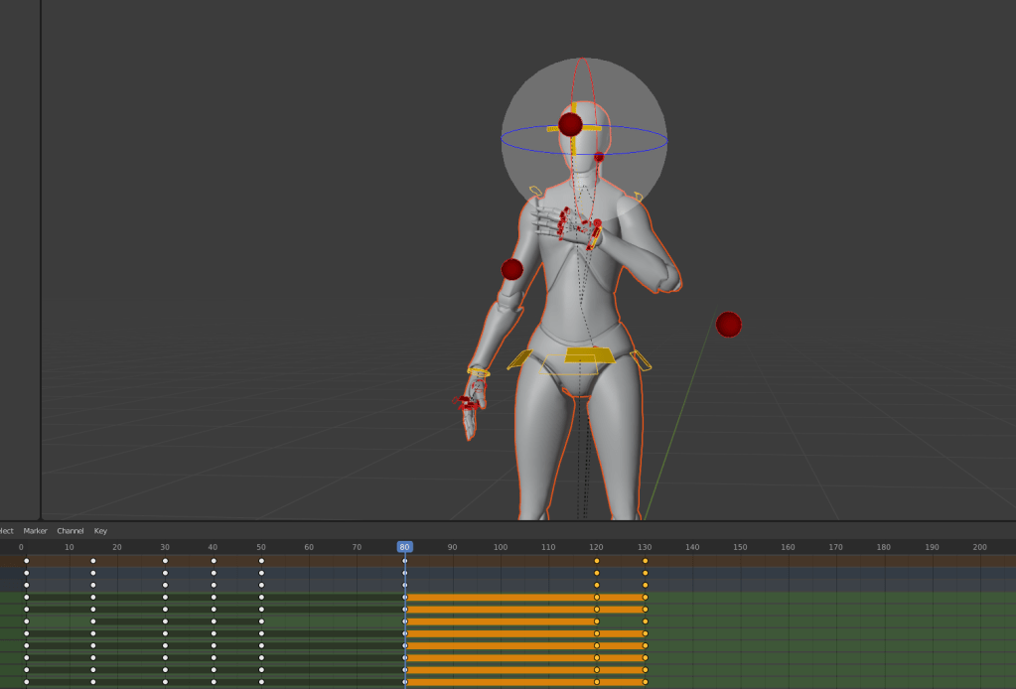Open the Marker menu

[x=35, y=531]
